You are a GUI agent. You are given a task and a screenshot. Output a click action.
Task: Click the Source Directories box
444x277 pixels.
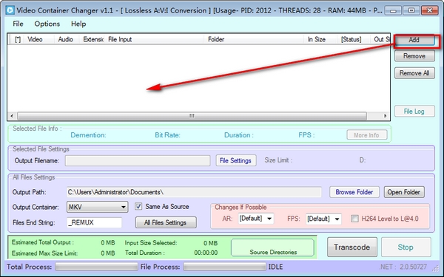(272, 248)
